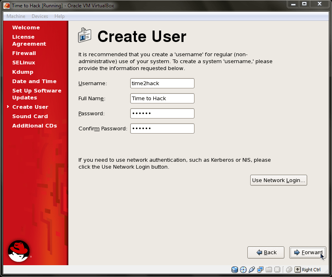
Task: Click the virtualization CPU status icon
Action: (x=277, y=270)
